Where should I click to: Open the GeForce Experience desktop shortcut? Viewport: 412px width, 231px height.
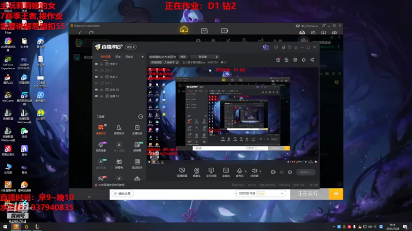[8, 63]
